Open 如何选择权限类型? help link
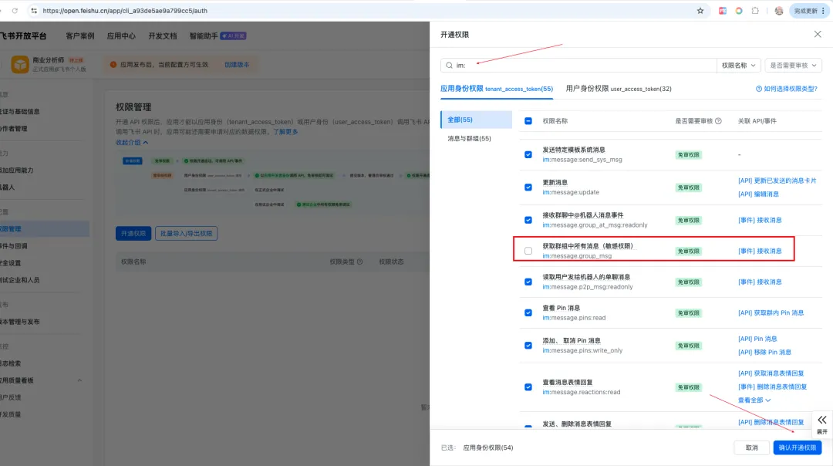The width and height of the screenshot is (833, 466). 786,89
